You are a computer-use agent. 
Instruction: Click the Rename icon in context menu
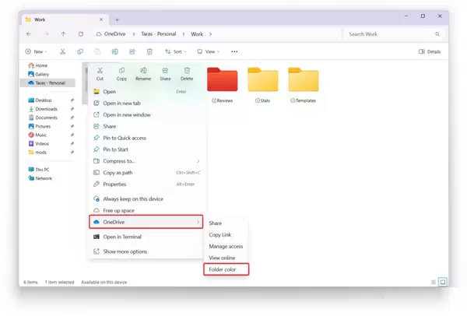[143, 71]
